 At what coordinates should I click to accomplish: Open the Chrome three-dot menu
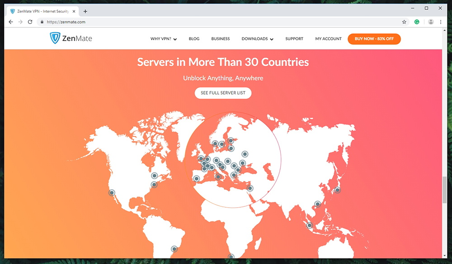[440, 22]
